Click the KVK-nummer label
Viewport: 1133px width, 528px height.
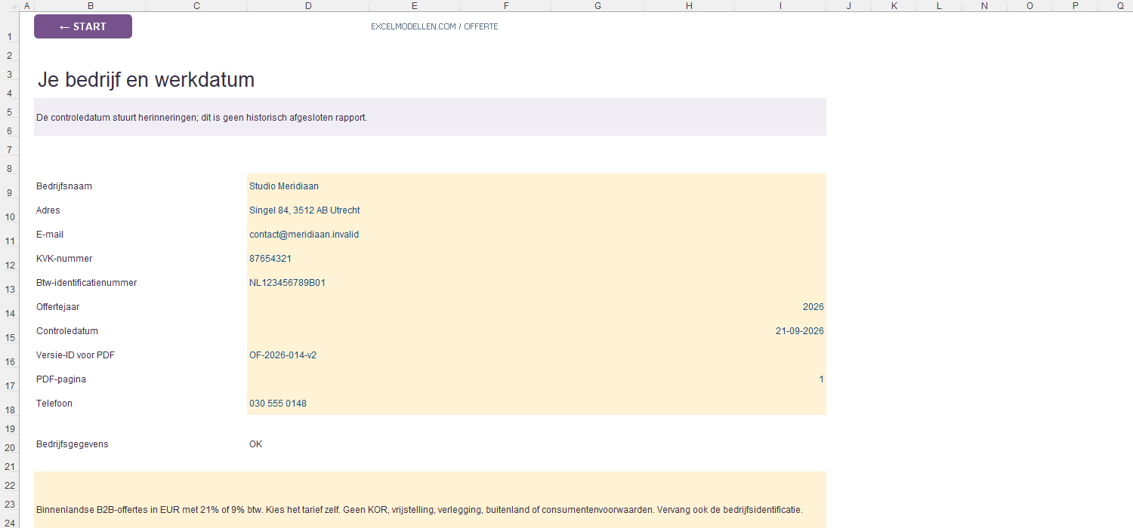click(x=64, y=259)
